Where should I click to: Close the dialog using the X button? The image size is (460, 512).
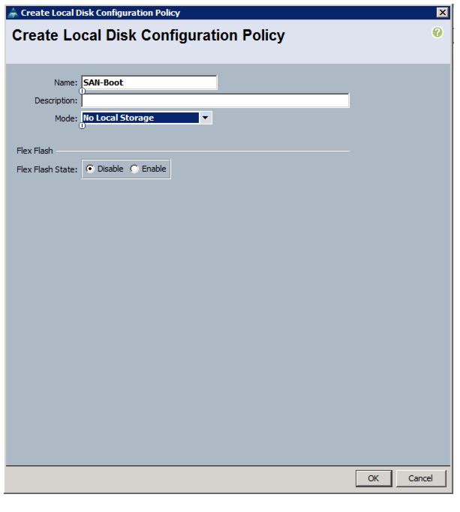tap(442, 13)
